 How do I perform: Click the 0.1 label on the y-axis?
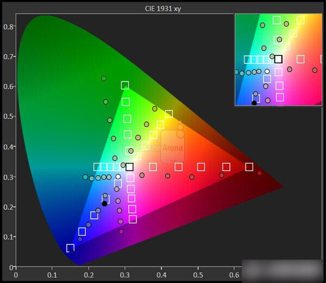click(x=8, y=237)
